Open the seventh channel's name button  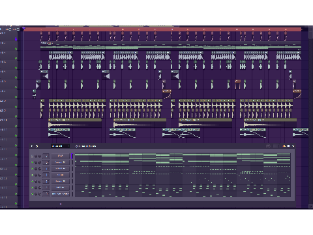point(61,194)
